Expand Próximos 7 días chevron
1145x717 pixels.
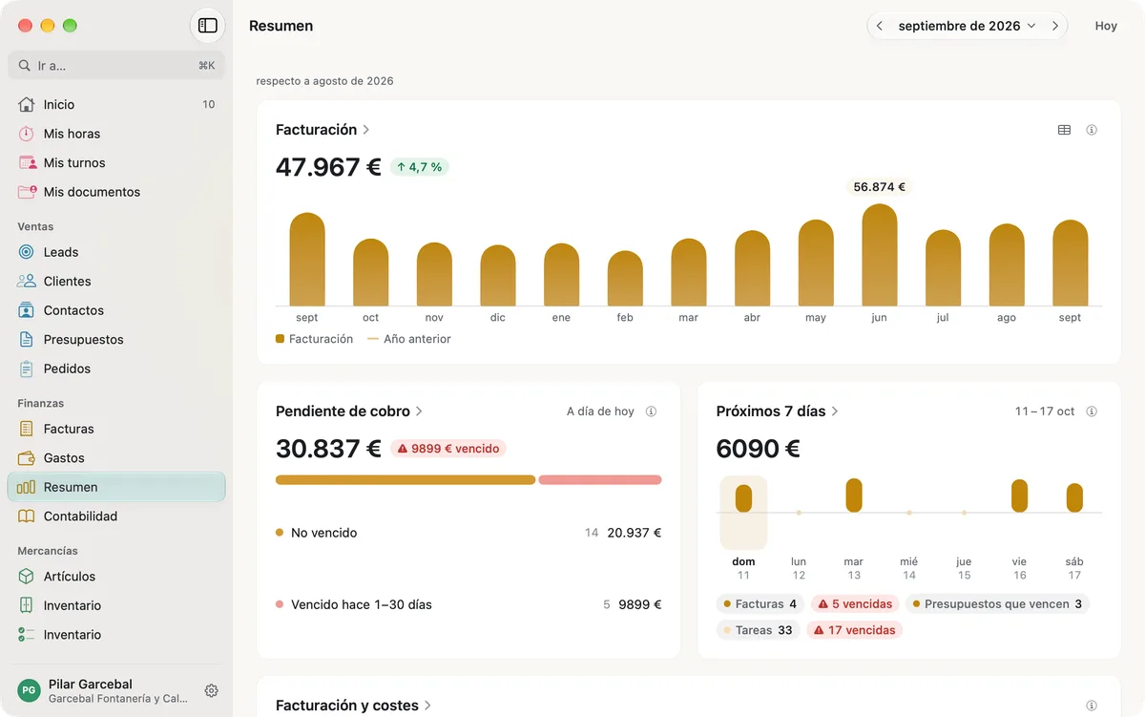[835, 411]
